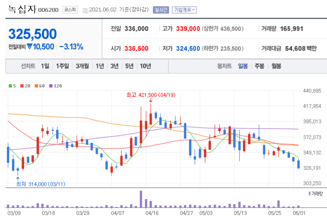Viewport: 327px width, 221px height.
Task: Click the change value 10,500
Action: coord(44,46)
